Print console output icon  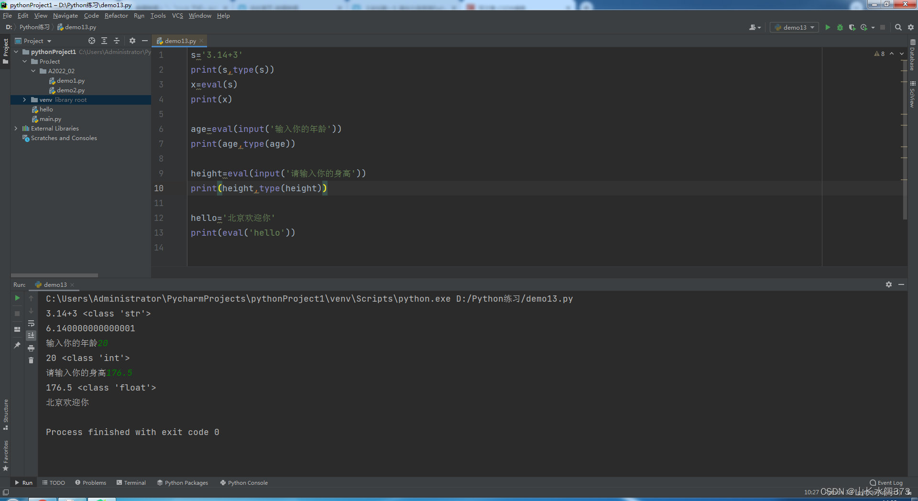tap(31, 348)
